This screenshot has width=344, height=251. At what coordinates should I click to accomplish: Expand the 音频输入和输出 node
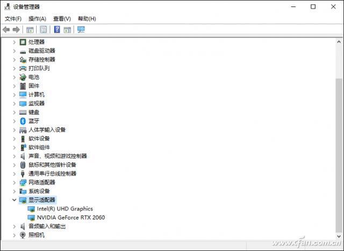tap(15, 226)
